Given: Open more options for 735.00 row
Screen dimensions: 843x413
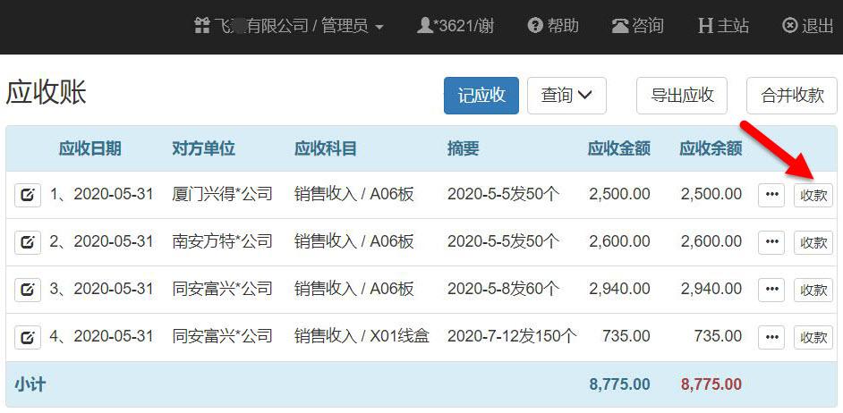Looking at the screenshot, I should 771,337.
